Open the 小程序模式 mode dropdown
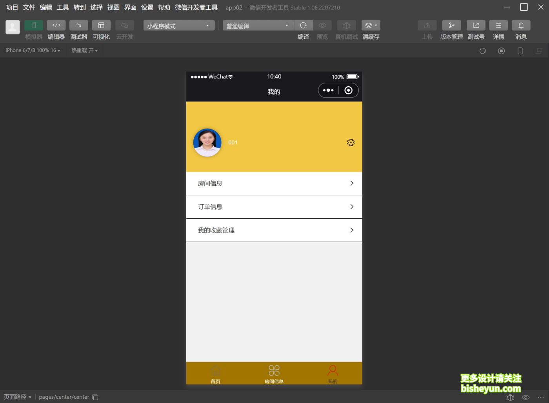The image size is (549, 403). [179, 26]
